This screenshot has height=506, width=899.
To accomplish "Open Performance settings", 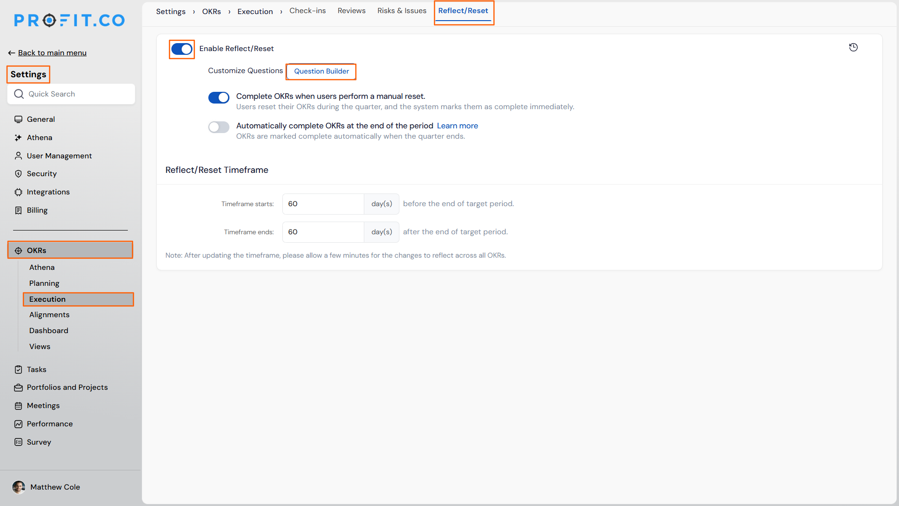I will [50, 424].
